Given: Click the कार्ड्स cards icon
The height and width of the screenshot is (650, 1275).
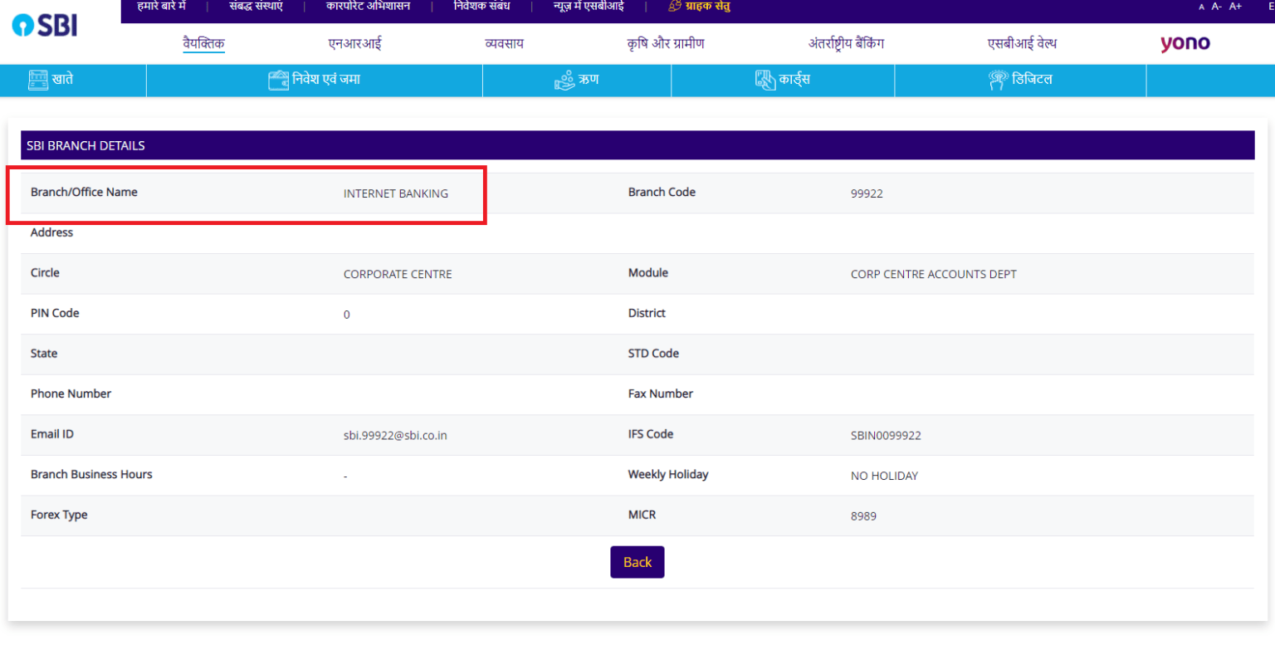Looking at the screenshot, I should (x=765, y=80).
